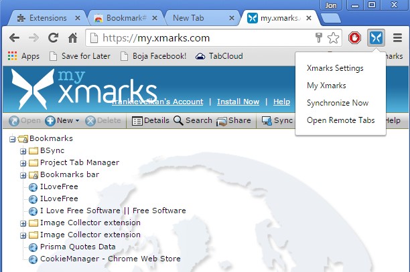Click the globe icon beside CookieManager
Viewport: 410px width, 272px height.
click(33, 259)
